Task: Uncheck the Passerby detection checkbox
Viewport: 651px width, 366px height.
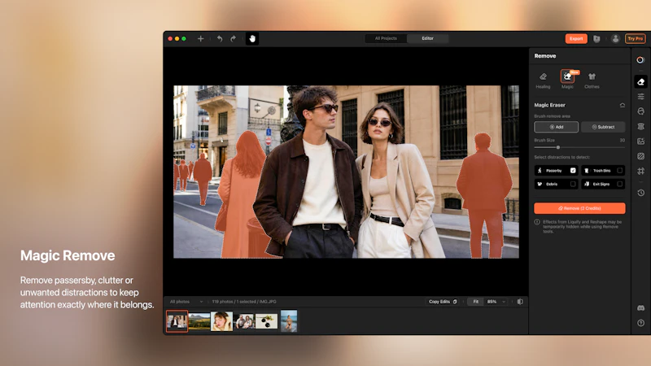Action: tap(573, 171)
